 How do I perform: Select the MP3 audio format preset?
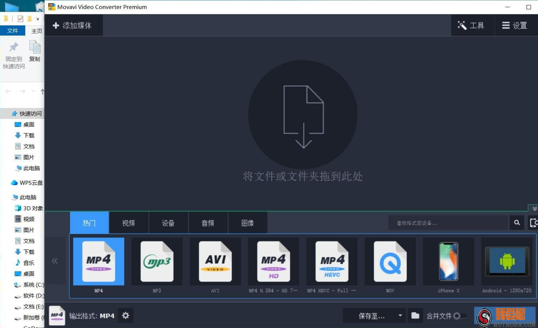(x=157, y=261)
